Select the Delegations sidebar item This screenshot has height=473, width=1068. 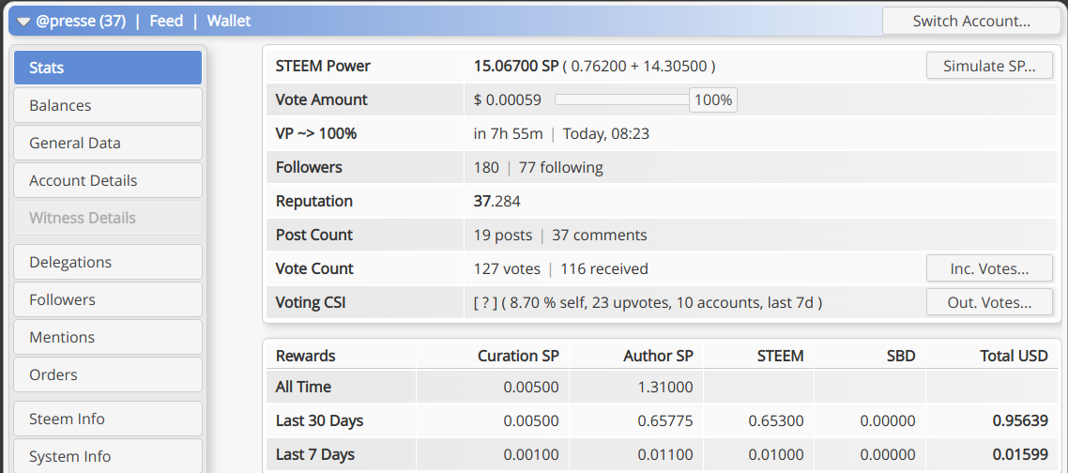click(108, 262)
